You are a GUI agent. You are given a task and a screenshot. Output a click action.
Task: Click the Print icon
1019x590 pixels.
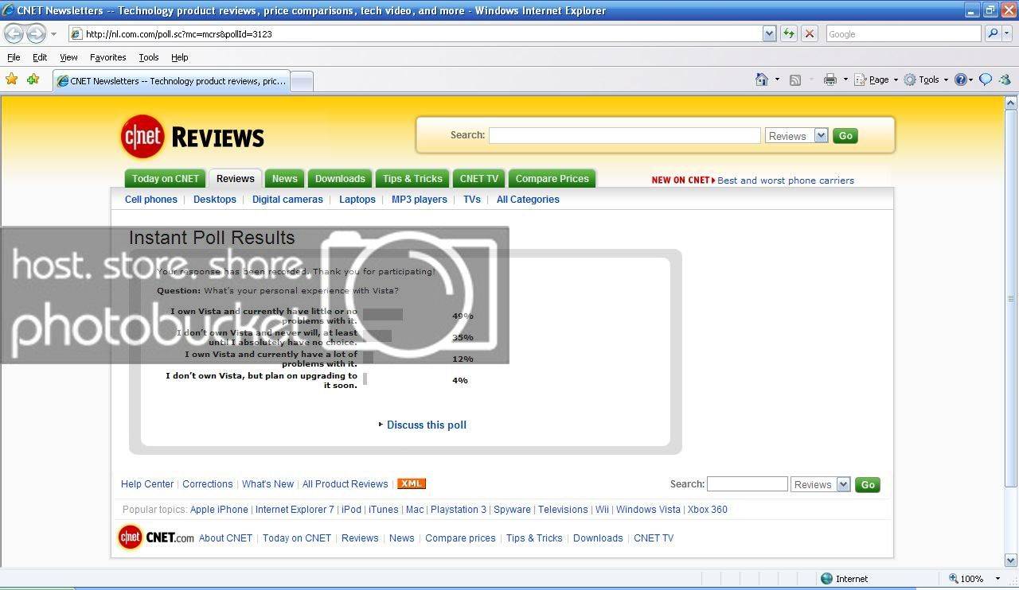830,80
